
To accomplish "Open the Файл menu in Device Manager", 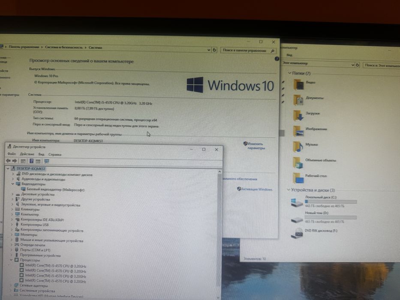I will [12, 154].
